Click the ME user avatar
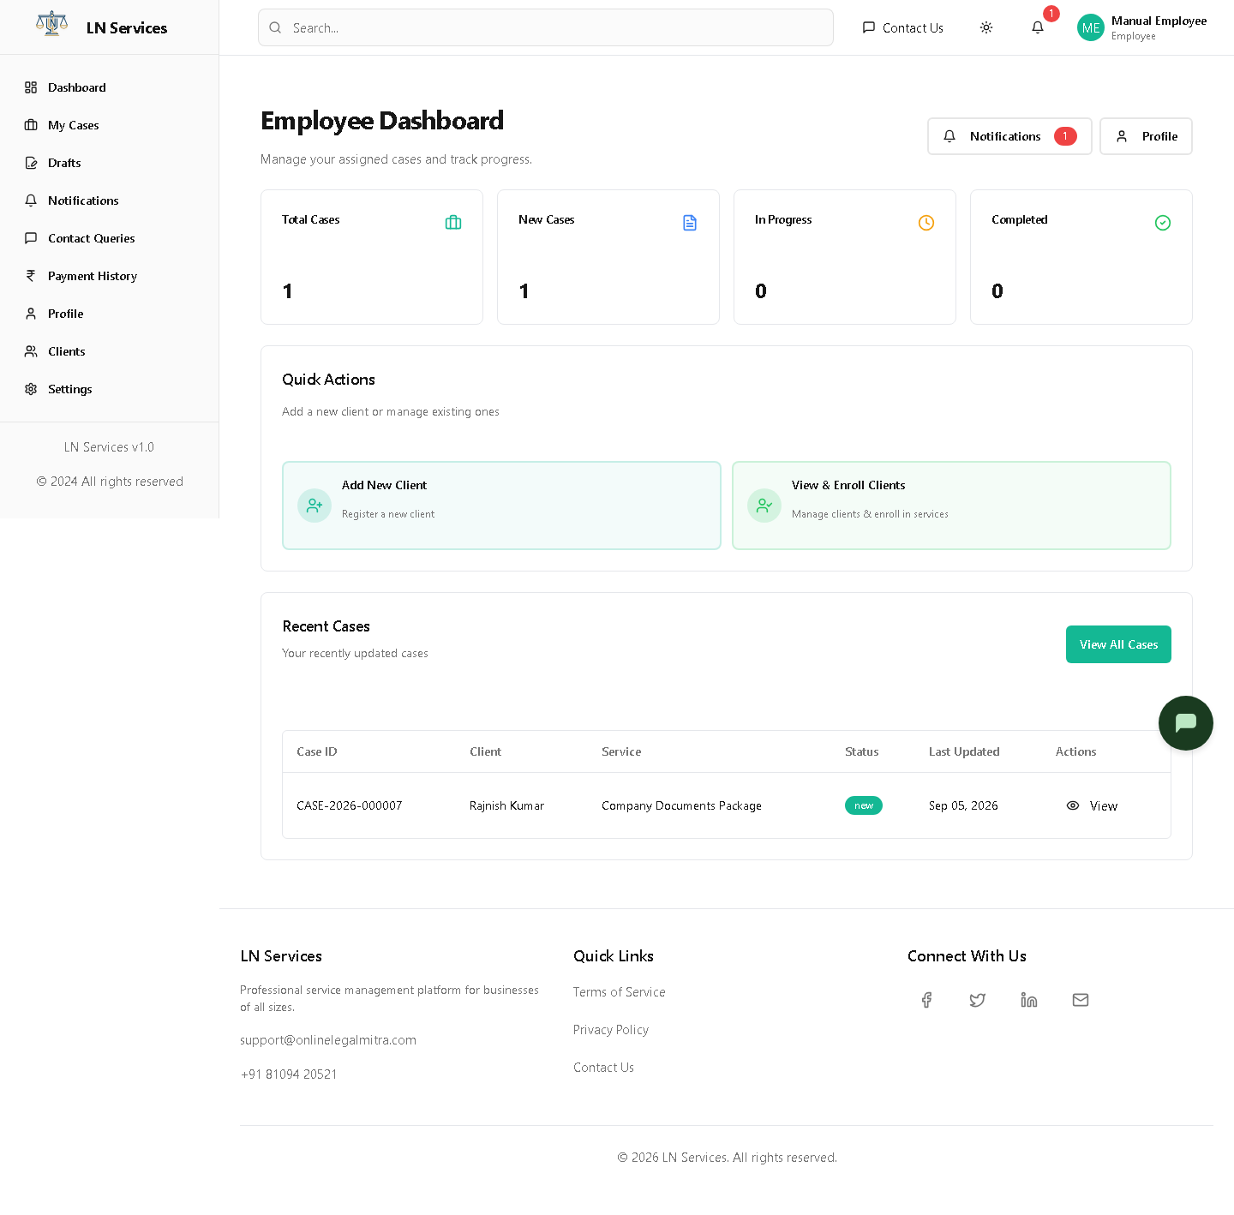1234x1215 pixels. 1091,27
